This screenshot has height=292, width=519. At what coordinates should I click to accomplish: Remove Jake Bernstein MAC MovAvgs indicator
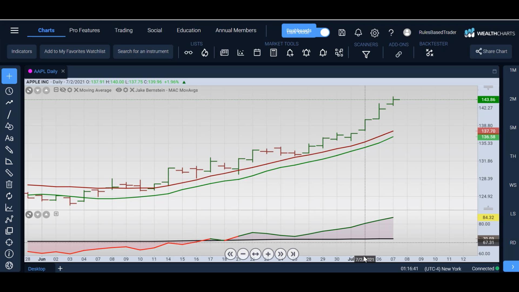coord(132,90)
